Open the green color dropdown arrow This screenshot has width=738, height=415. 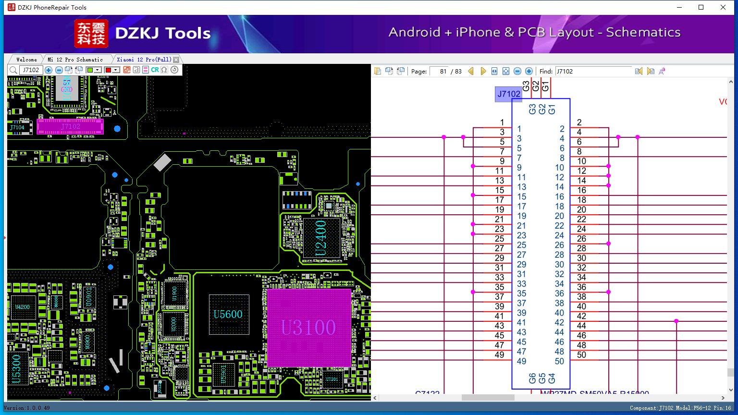click(x=98, y=70)
